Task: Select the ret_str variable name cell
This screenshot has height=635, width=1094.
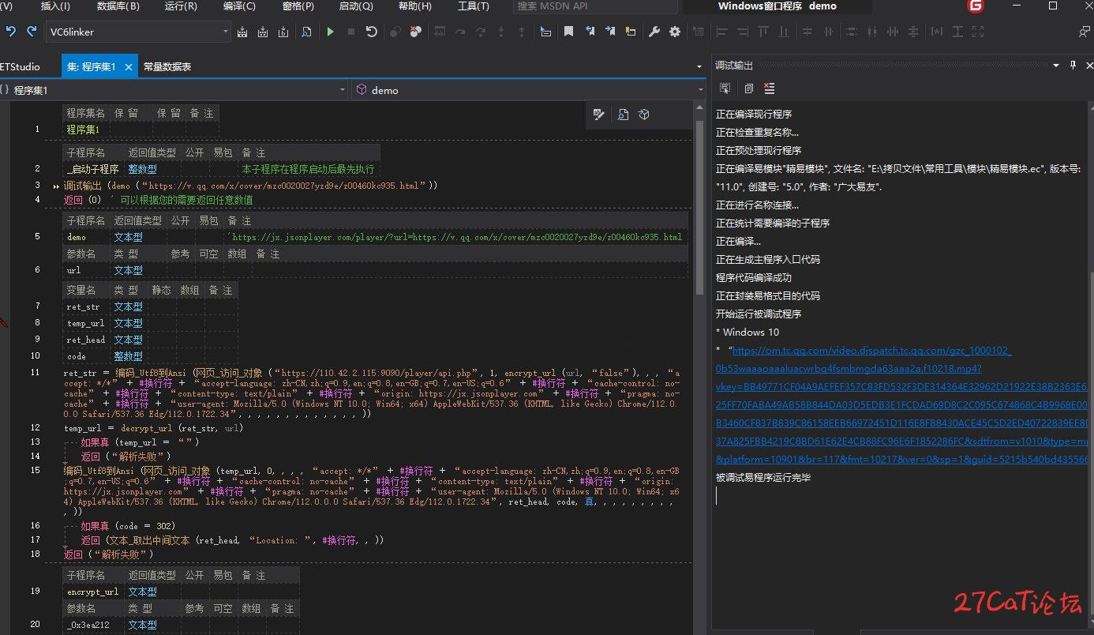Action: pyautogui.click(x=85, y=306)
